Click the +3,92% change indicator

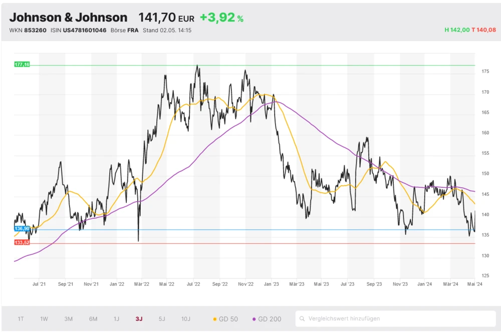tap(220, 17)
